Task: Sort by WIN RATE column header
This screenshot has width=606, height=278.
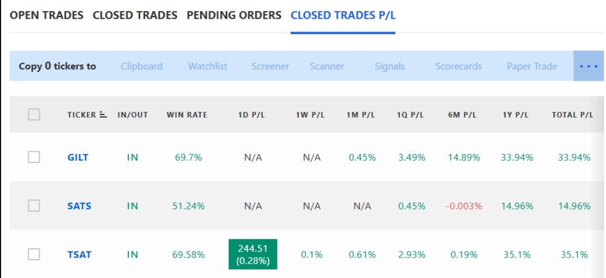Action: (x=187, y=115)
